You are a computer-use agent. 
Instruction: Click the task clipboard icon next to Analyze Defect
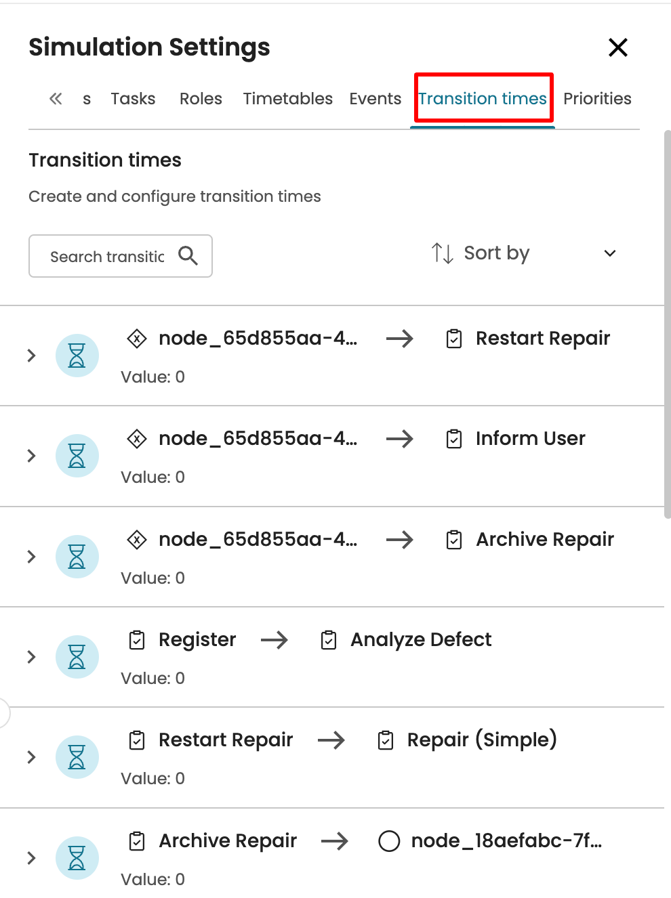coord(329,640)
